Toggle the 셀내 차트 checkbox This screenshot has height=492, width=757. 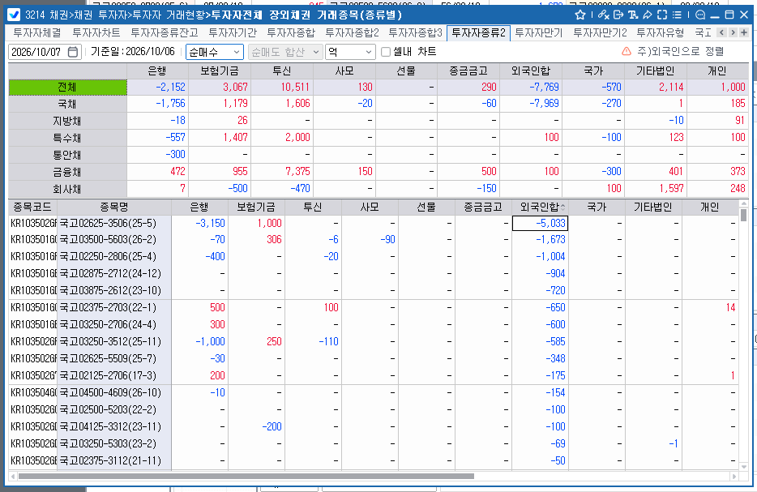coord(386,52)
